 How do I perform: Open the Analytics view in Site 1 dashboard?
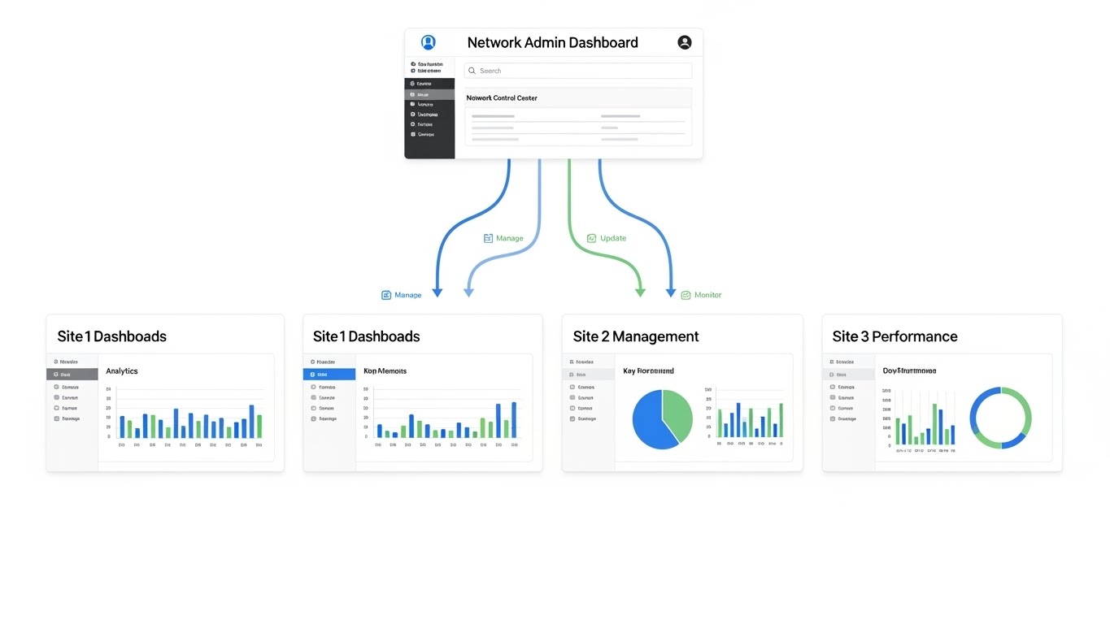click(x=121, y=370)
